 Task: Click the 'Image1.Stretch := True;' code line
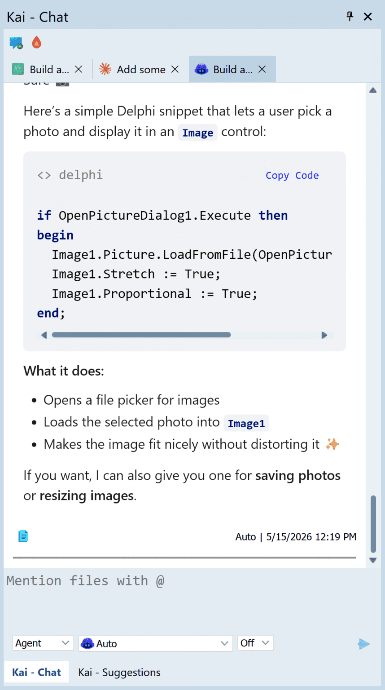(x=136, y=274)
